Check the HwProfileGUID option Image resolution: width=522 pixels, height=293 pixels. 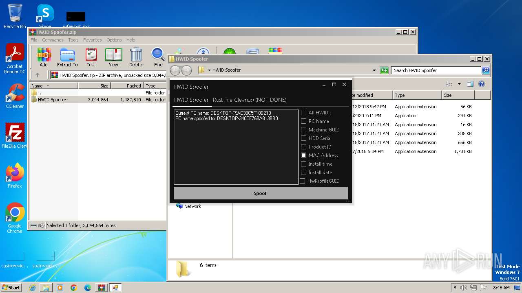tap(302, 181)
